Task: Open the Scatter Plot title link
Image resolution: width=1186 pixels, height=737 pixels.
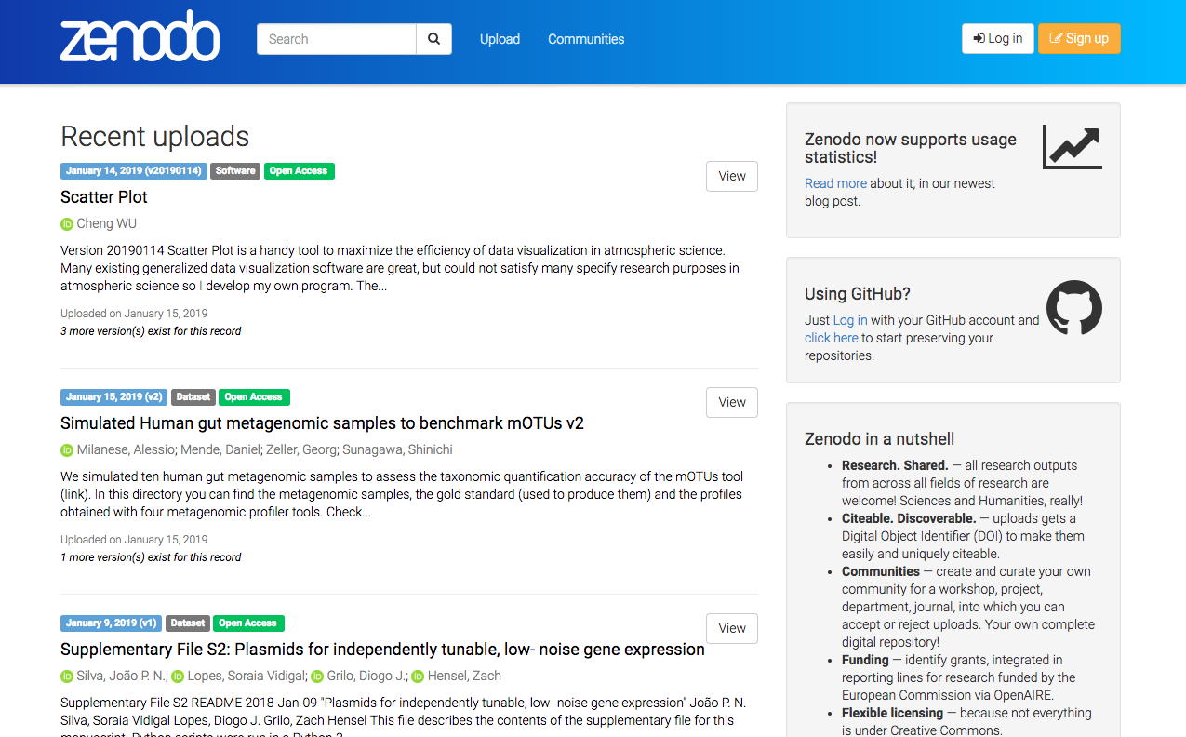Action: coord(104,197)
